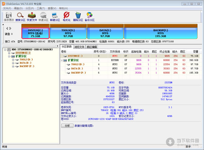The image size is (204, 150).
Task: Click the 文件系统 column header
Action: point(115,52)
